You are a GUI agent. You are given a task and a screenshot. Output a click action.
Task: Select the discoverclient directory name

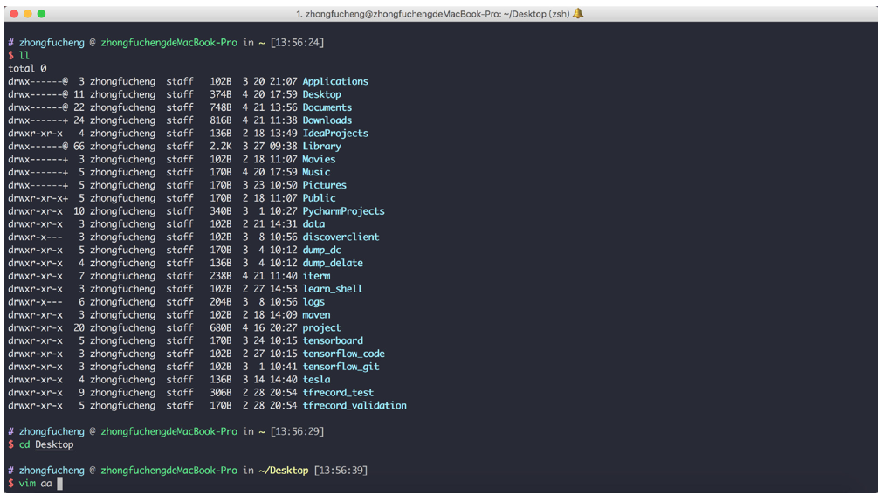point(341,237)
